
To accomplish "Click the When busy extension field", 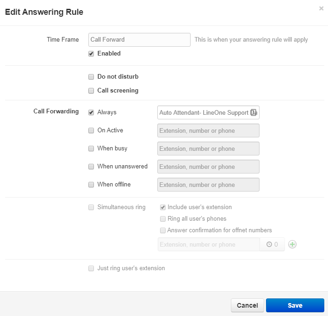I will click(208, 149).
